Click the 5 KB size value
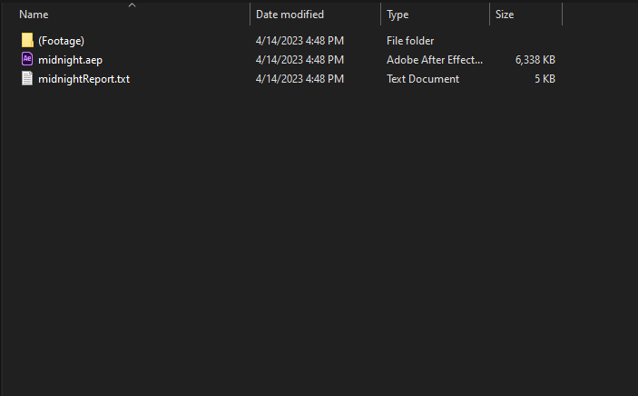 545,79
